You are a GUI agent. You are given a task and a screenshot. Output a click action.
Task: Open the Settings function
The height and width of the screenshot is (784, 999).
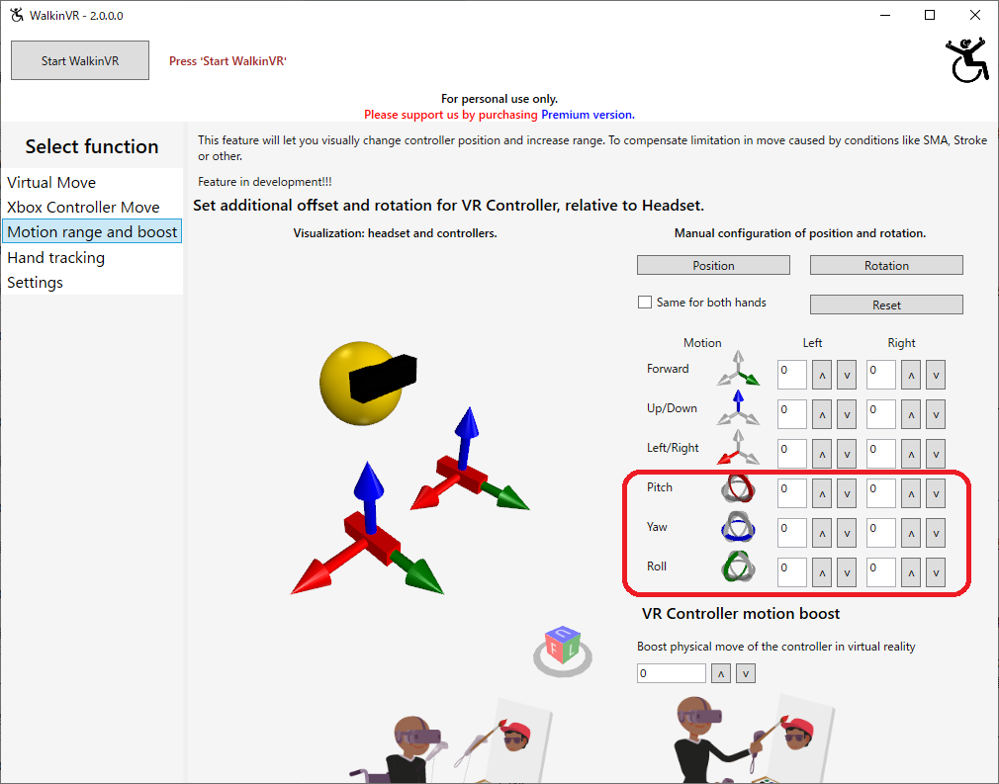(92, 282)
